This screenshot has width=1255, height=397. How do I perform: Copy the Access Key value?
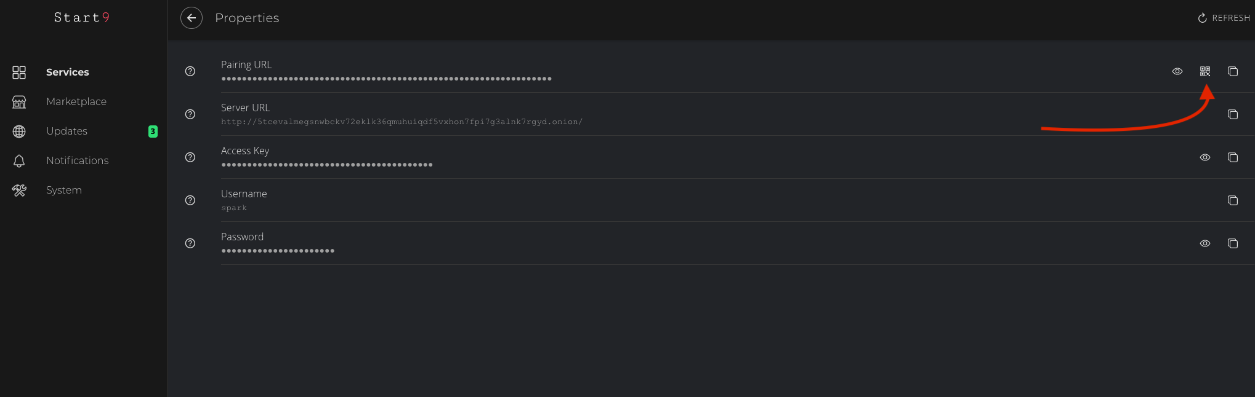pos(1233,157)
